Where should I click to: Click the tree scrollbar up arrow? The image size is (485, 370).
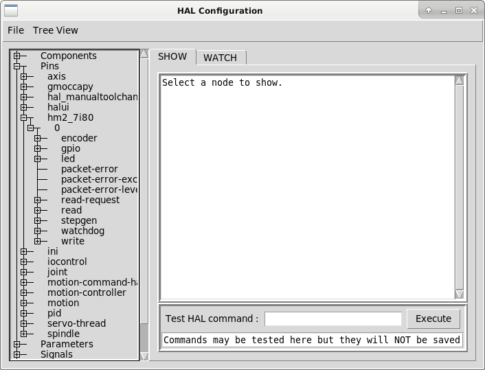tap(144, 54)
